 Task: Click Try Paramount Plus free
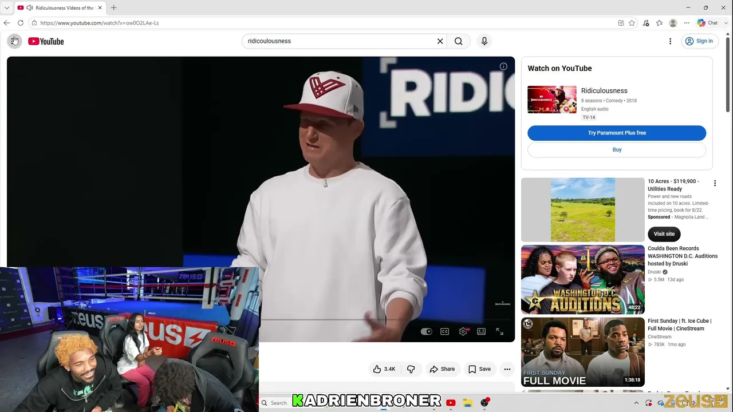click(617, 133)
